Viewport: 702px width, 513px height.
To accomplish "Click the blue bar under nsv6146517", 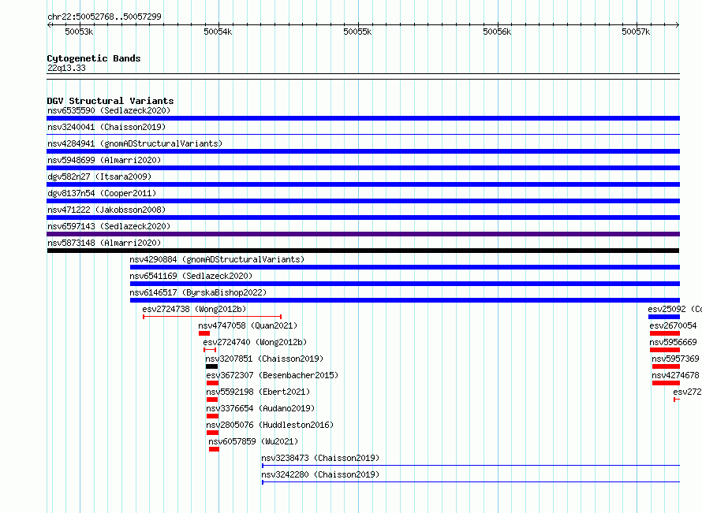I will tap(405, 300).
